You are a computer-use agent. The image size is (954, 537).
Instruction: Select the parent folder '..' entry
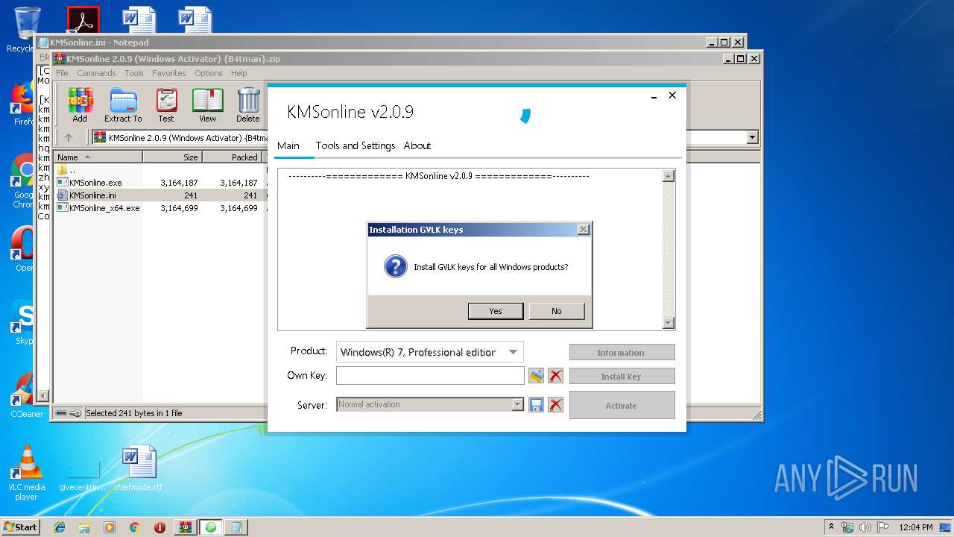tap(66, 170)
